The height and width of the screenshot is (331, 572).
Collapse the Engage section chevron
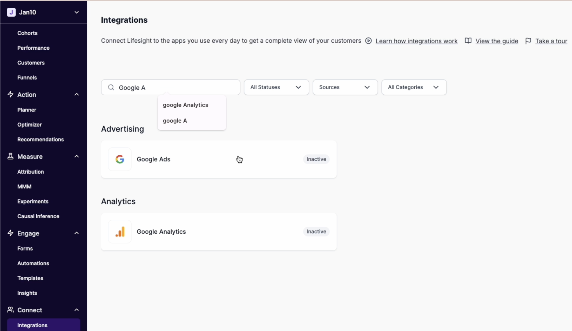point(77,233)
